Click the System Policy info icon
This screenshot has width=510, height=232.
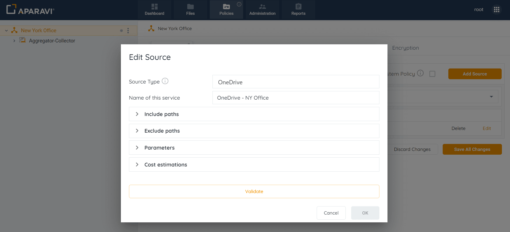(x=420, y=73)
